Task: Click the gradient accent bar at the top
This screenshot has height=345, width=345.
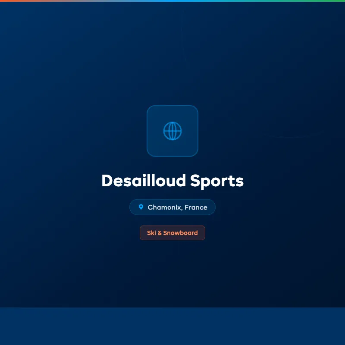Action: point(172,1)
